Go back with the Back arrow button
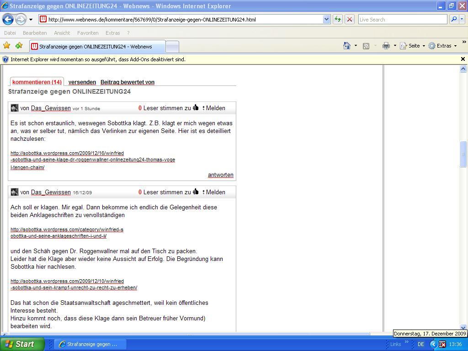Image resolution: width=468 pixels, height=351 pixels. click(8, 20)
